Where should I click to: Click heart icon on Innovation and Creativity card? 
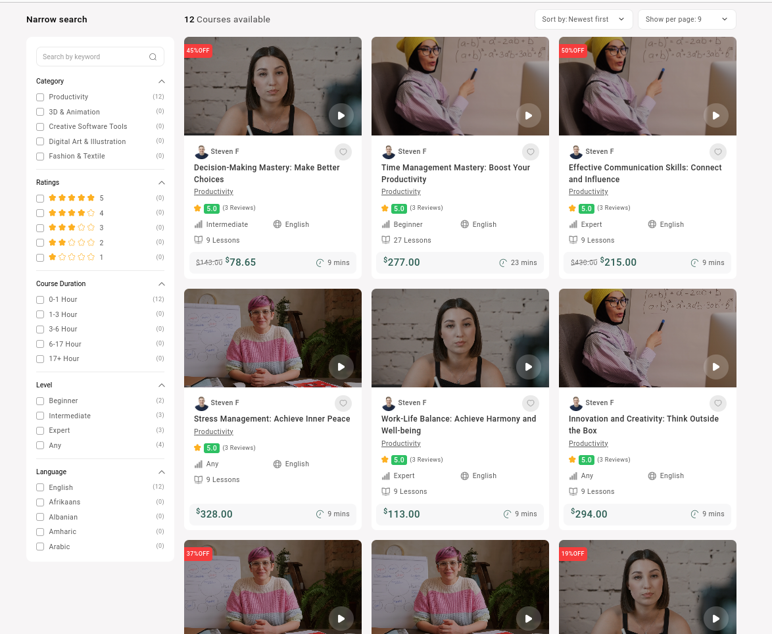point(717,403)
